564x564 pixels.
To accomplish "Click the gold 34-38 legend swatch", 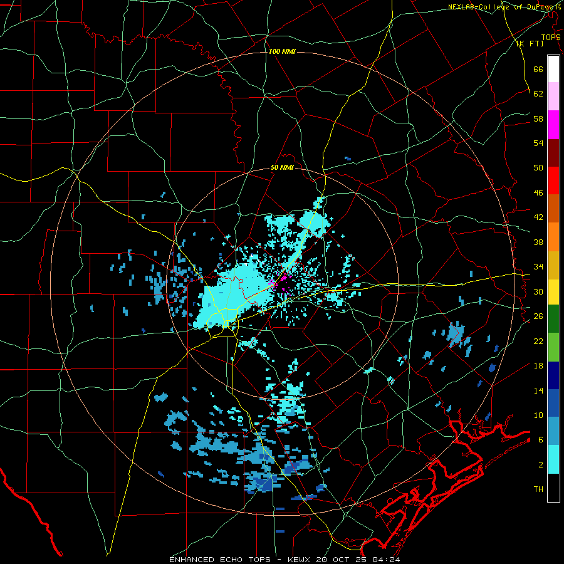I will 553,264.
